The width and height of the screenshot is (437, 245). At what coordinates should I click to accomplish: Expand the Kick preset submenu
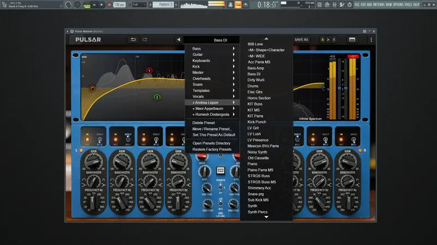click(213, 66)
